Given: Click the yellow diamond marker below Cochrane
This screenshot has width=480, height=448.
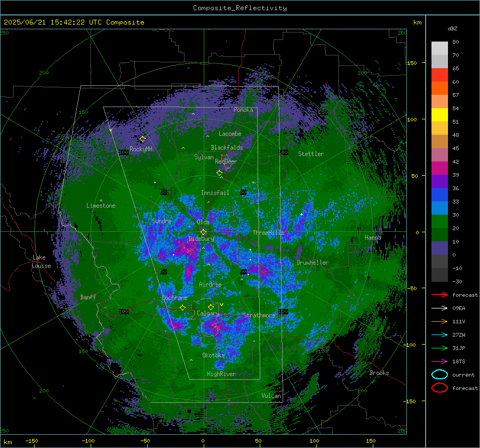Looking at the screenshot, I should pos(182,307).
